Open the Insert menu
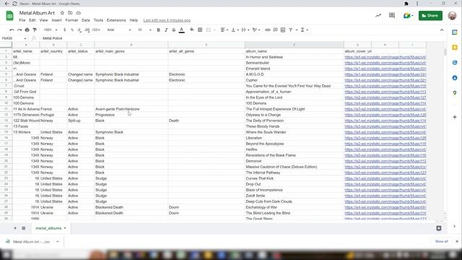The height and width of the screenshot is (260, 462). [56, 20]
